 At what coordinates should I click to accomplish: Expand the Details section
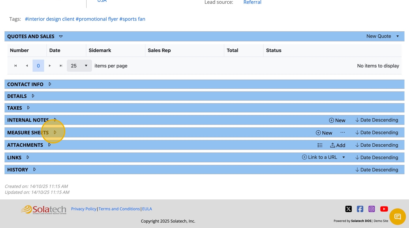click(x=33, y=96)
